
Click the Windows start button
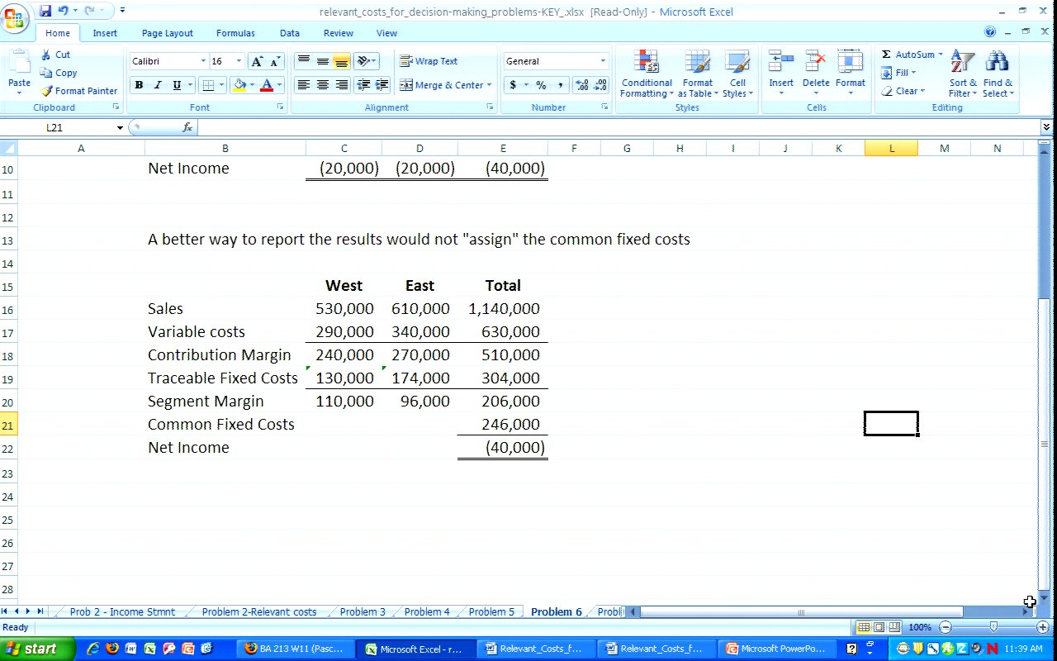31,649
